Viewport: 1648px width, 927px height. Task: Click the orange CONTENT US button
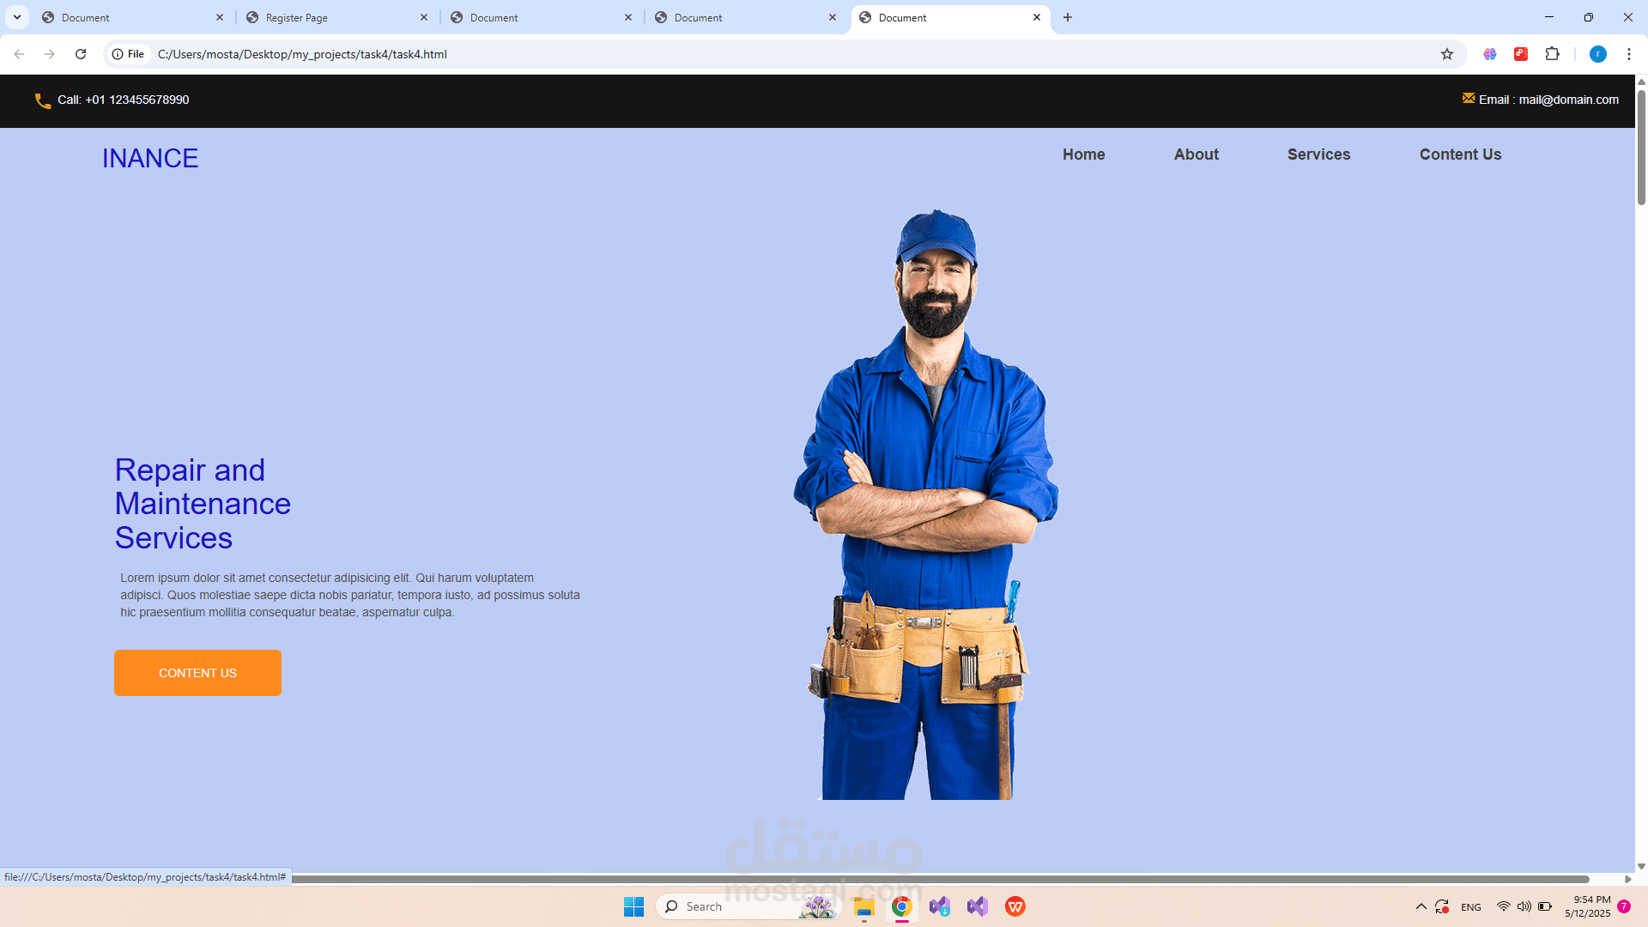pyautogui.click(x=197, y=673)
